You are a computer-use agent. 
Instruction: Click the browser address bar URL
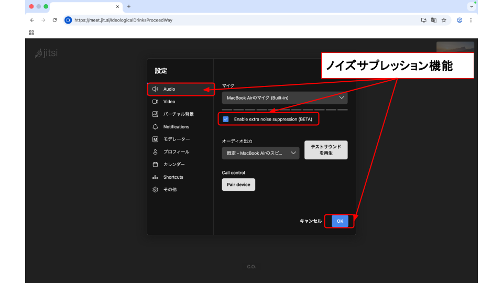pyautogui.click(x=123, y=20)
